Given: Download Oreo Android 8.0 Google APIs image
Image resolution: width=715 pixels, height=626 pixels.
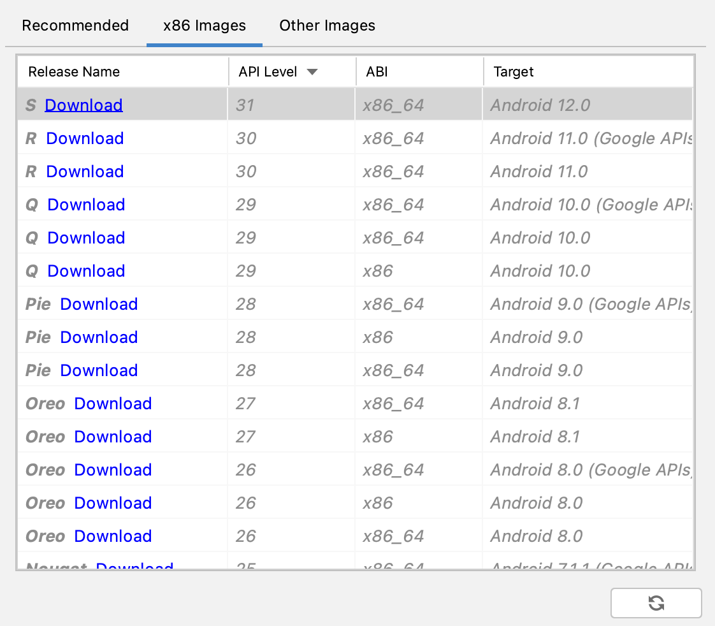Looking at the screenshot, I should coord(113,470).
